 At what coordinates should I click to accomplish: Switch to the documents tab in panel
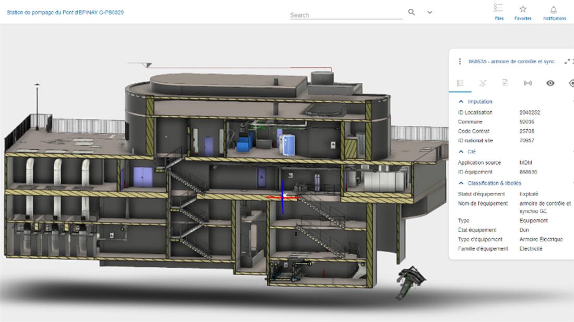pos(505,83)
